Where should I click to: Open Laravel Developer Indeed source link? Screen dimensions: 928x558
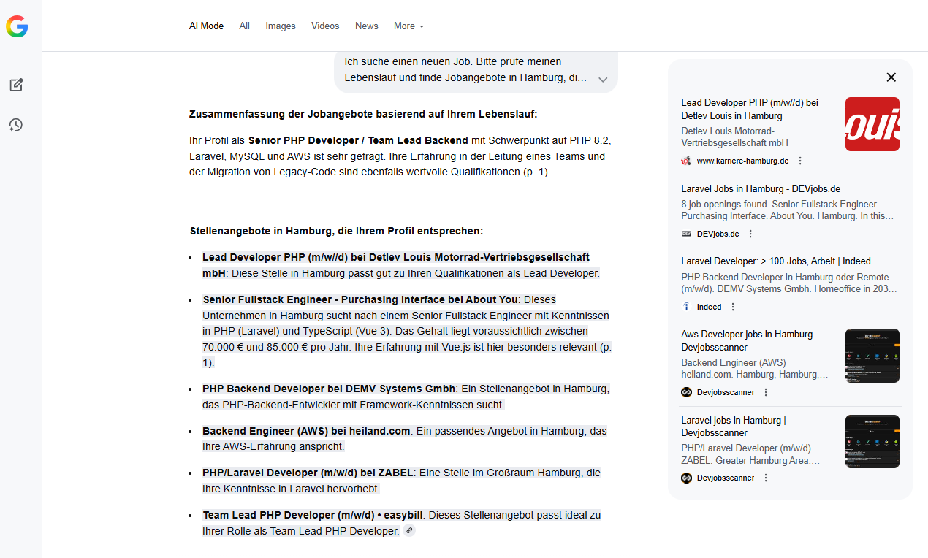point(775,261)
